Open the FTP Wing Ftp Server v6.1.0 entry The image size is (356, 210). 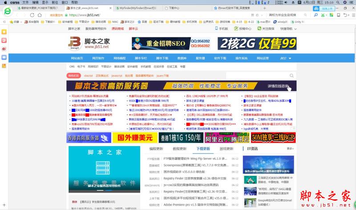tap(195, 159)
